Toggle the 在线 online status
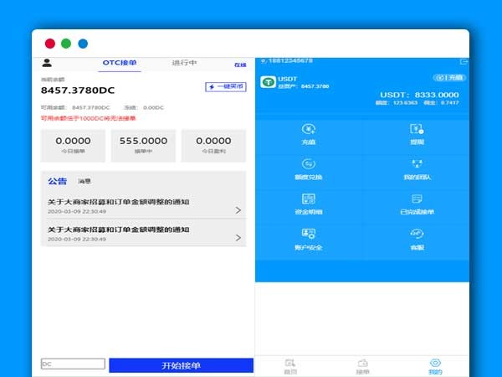 pyautogui.click(x=240, y=65)
